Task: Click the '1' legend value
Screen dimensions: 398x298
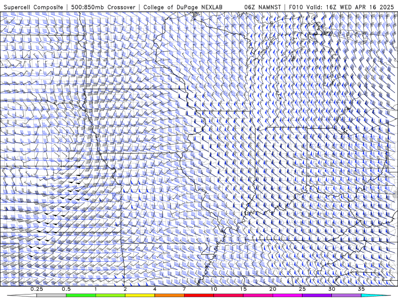Action: 96,289
